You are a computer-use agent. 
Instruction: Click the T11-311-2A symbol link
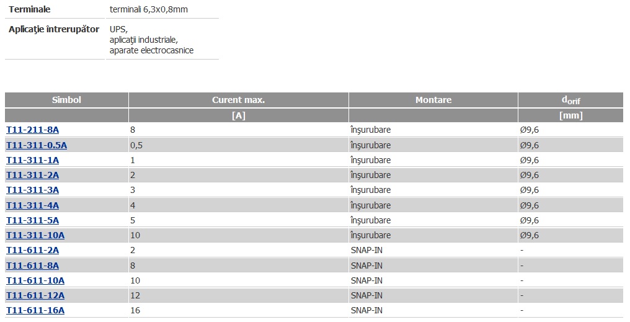[x=32, y=175]
